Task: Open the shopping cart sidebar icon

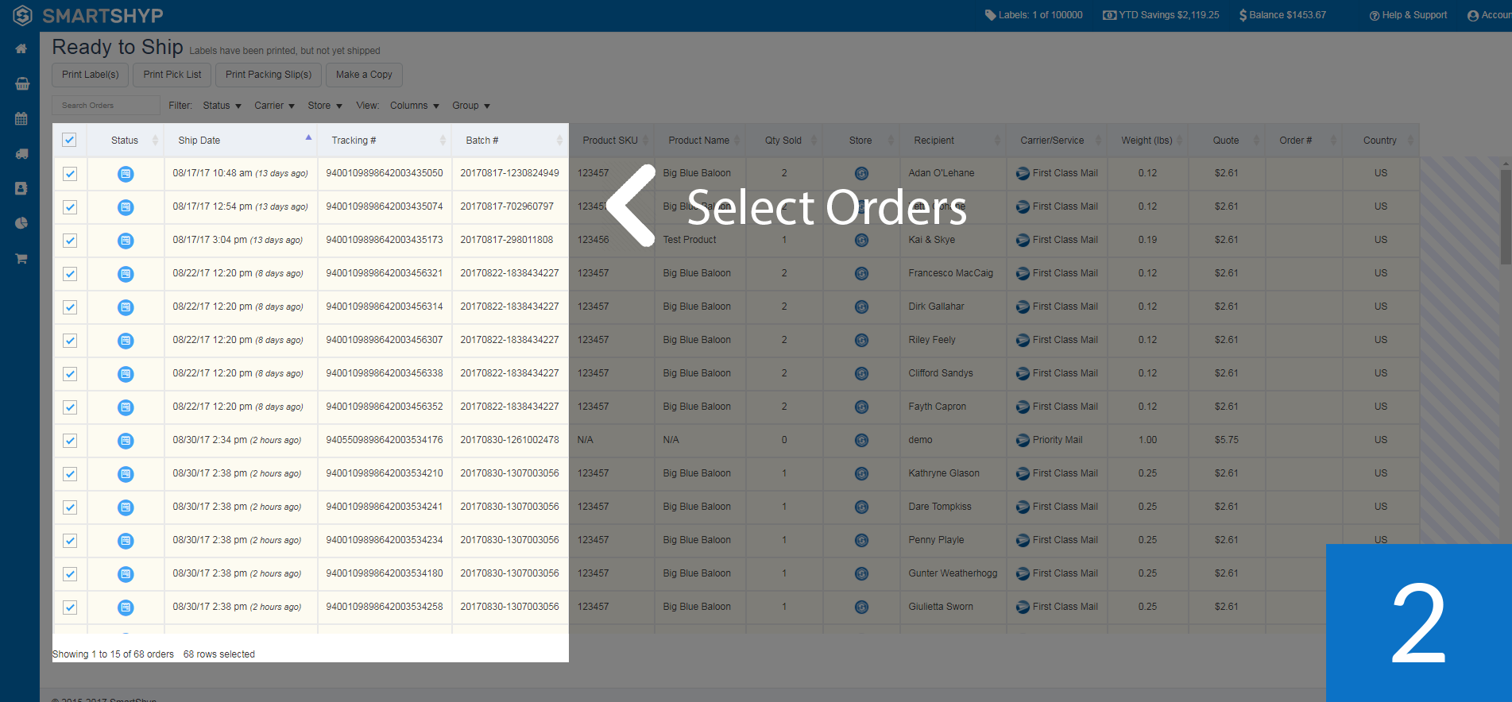Action: (21, 258)
